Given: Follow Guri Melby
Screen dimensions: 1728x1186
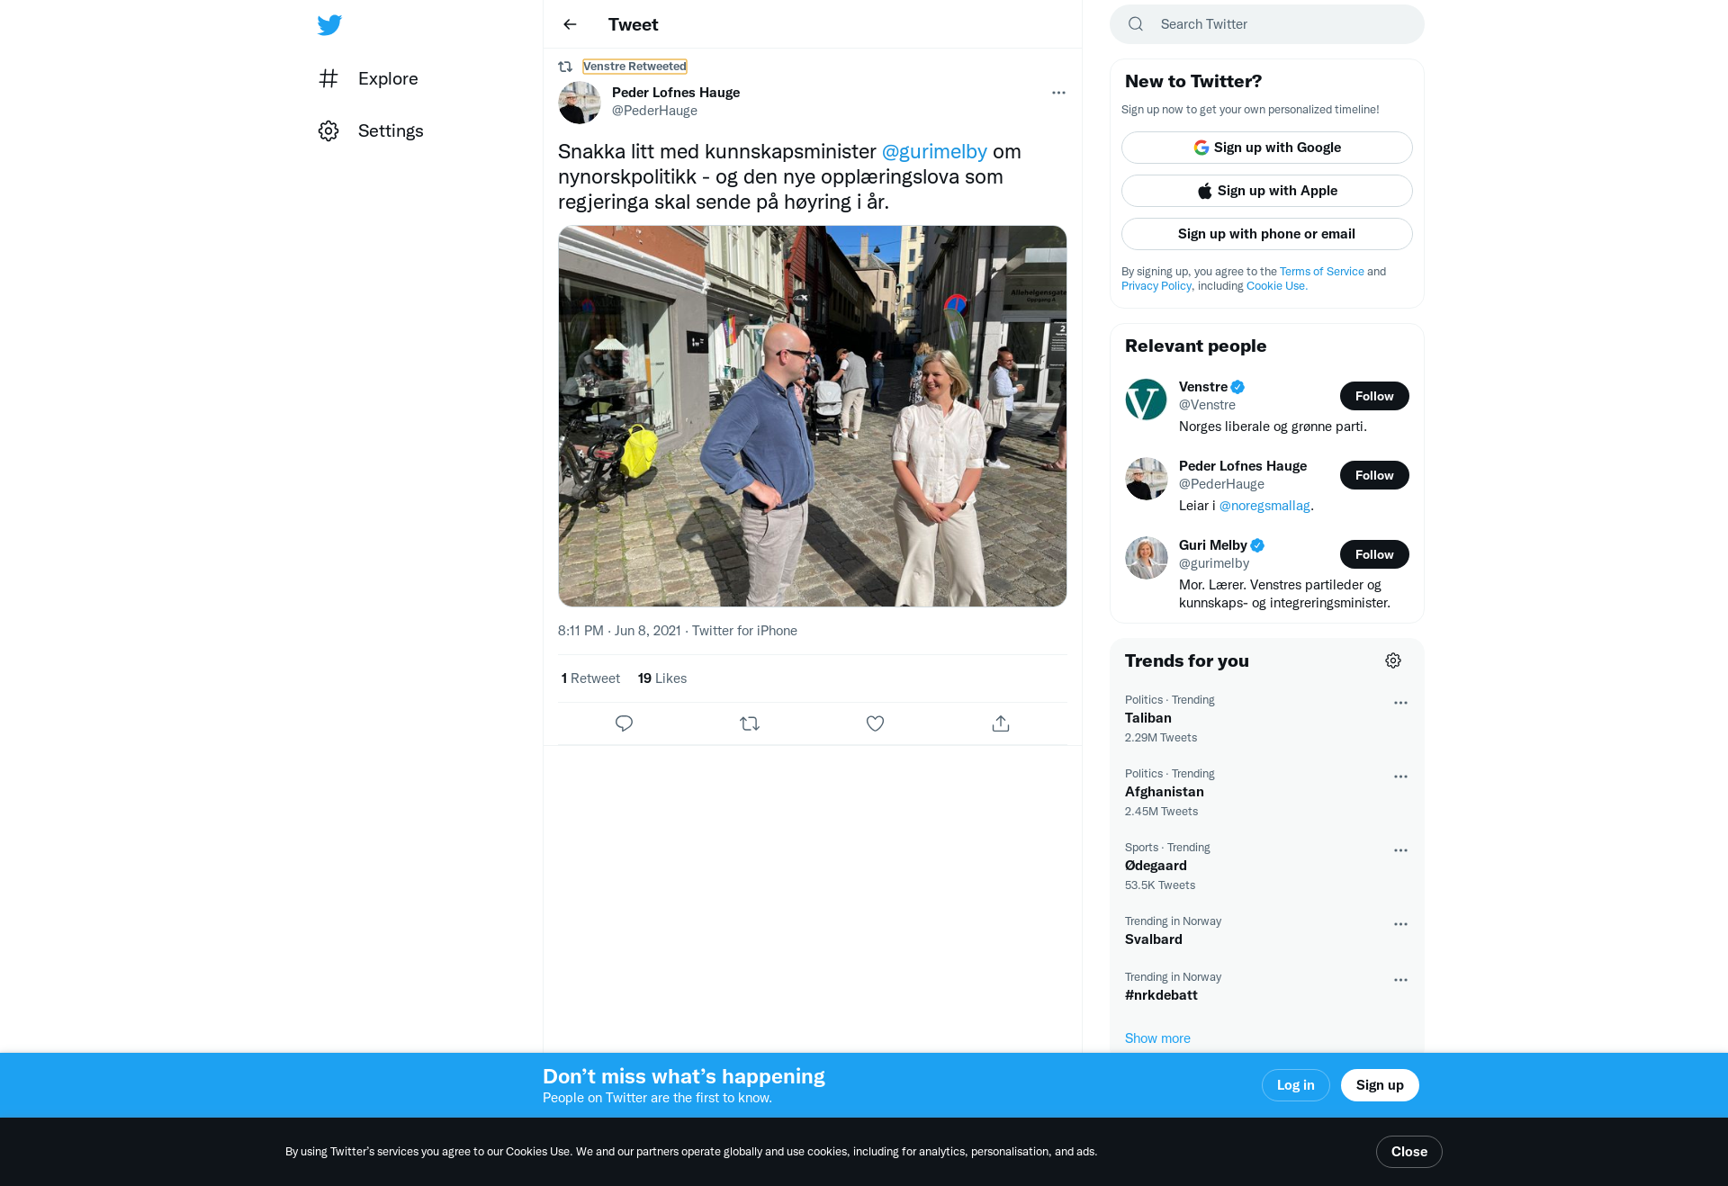Looking at the screenshot, I should (x=1374, y=554).
